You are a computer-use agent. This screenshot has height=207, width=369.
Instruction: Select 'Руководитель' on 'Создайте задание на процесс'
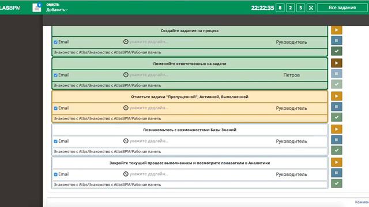point(291,42)
